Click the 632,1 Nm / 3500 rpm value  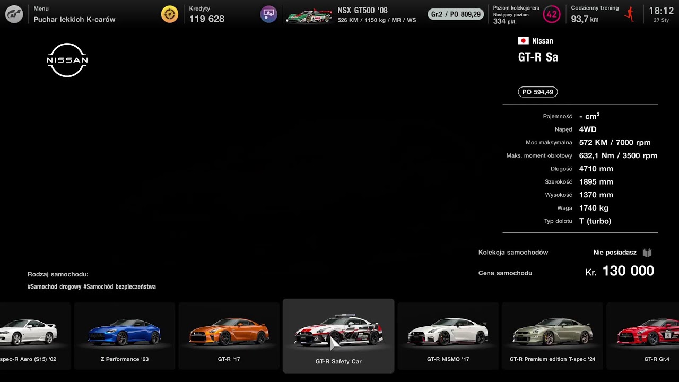pyautogui.click(x=618, y=155)
